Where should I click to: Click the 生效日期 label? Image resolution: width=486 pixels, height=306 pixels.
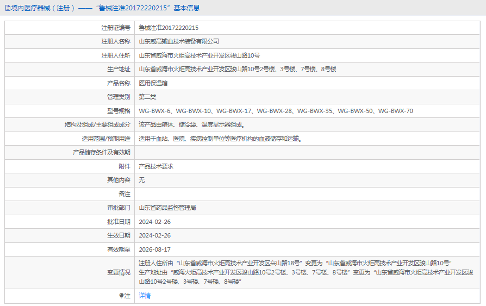[x=119, y=236]
